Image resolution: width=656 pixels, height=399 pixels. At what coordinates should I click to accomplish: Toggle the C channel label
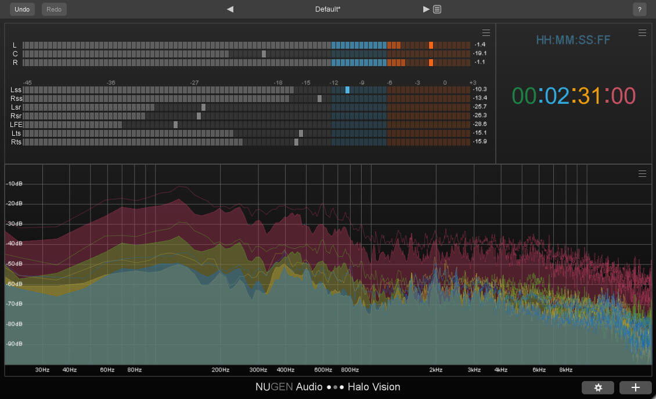click(16, 53)
